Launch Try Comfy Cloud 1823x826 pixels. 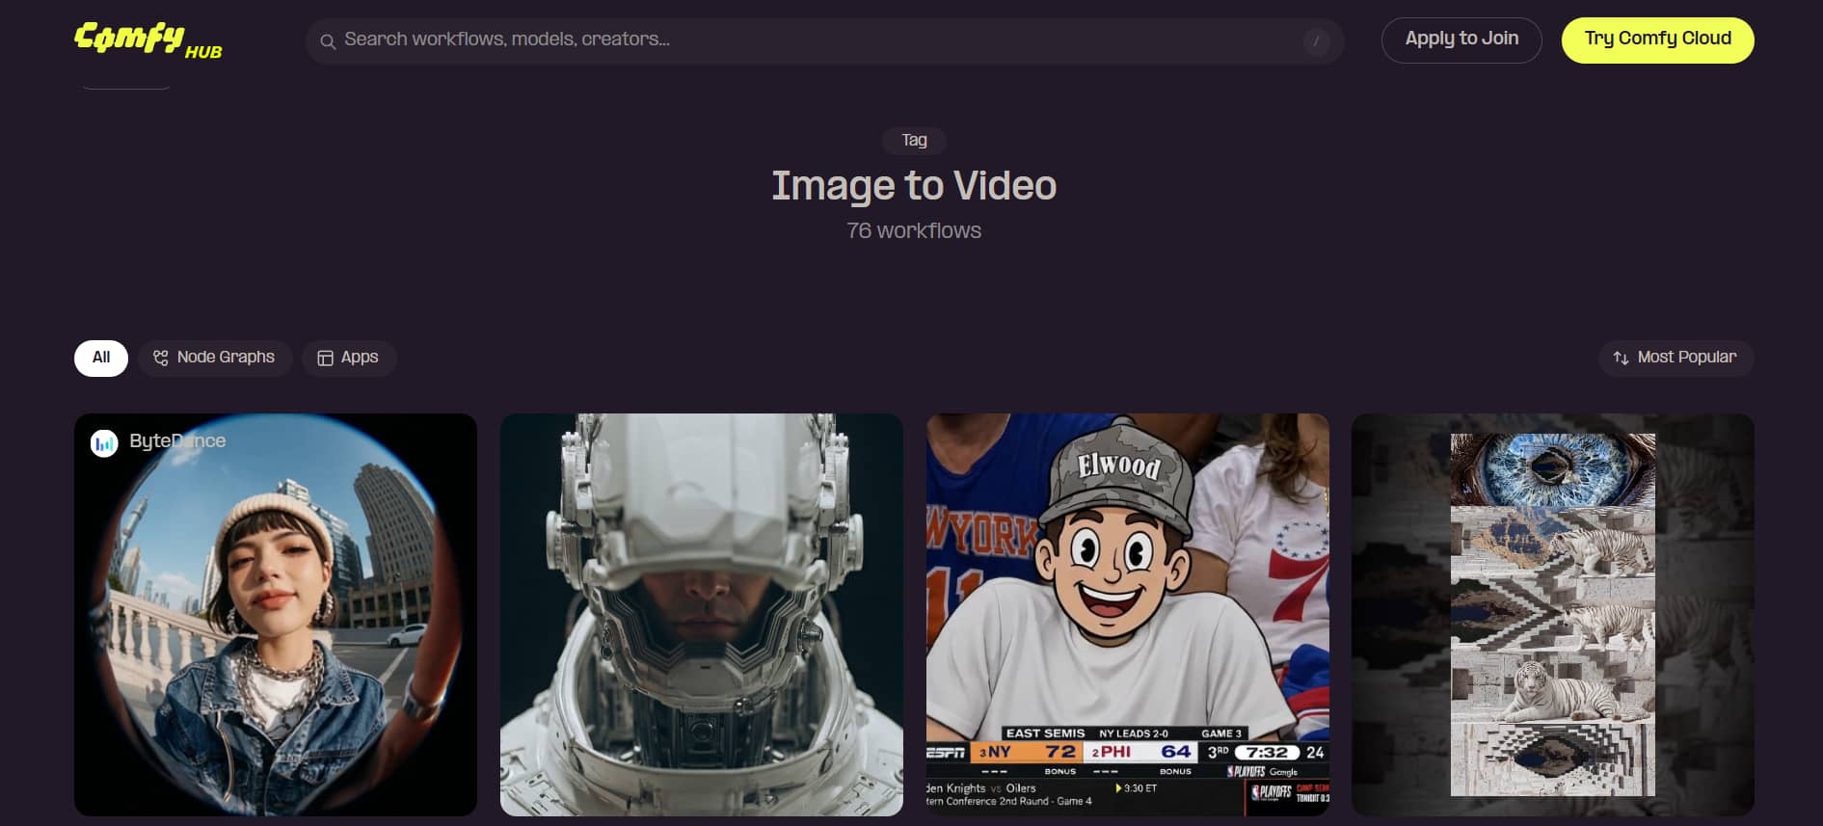point(1657,40)
